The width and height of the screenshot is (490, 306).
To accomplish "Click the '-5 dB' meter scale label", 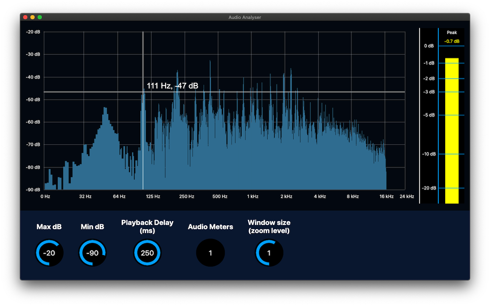I will 429,115.
